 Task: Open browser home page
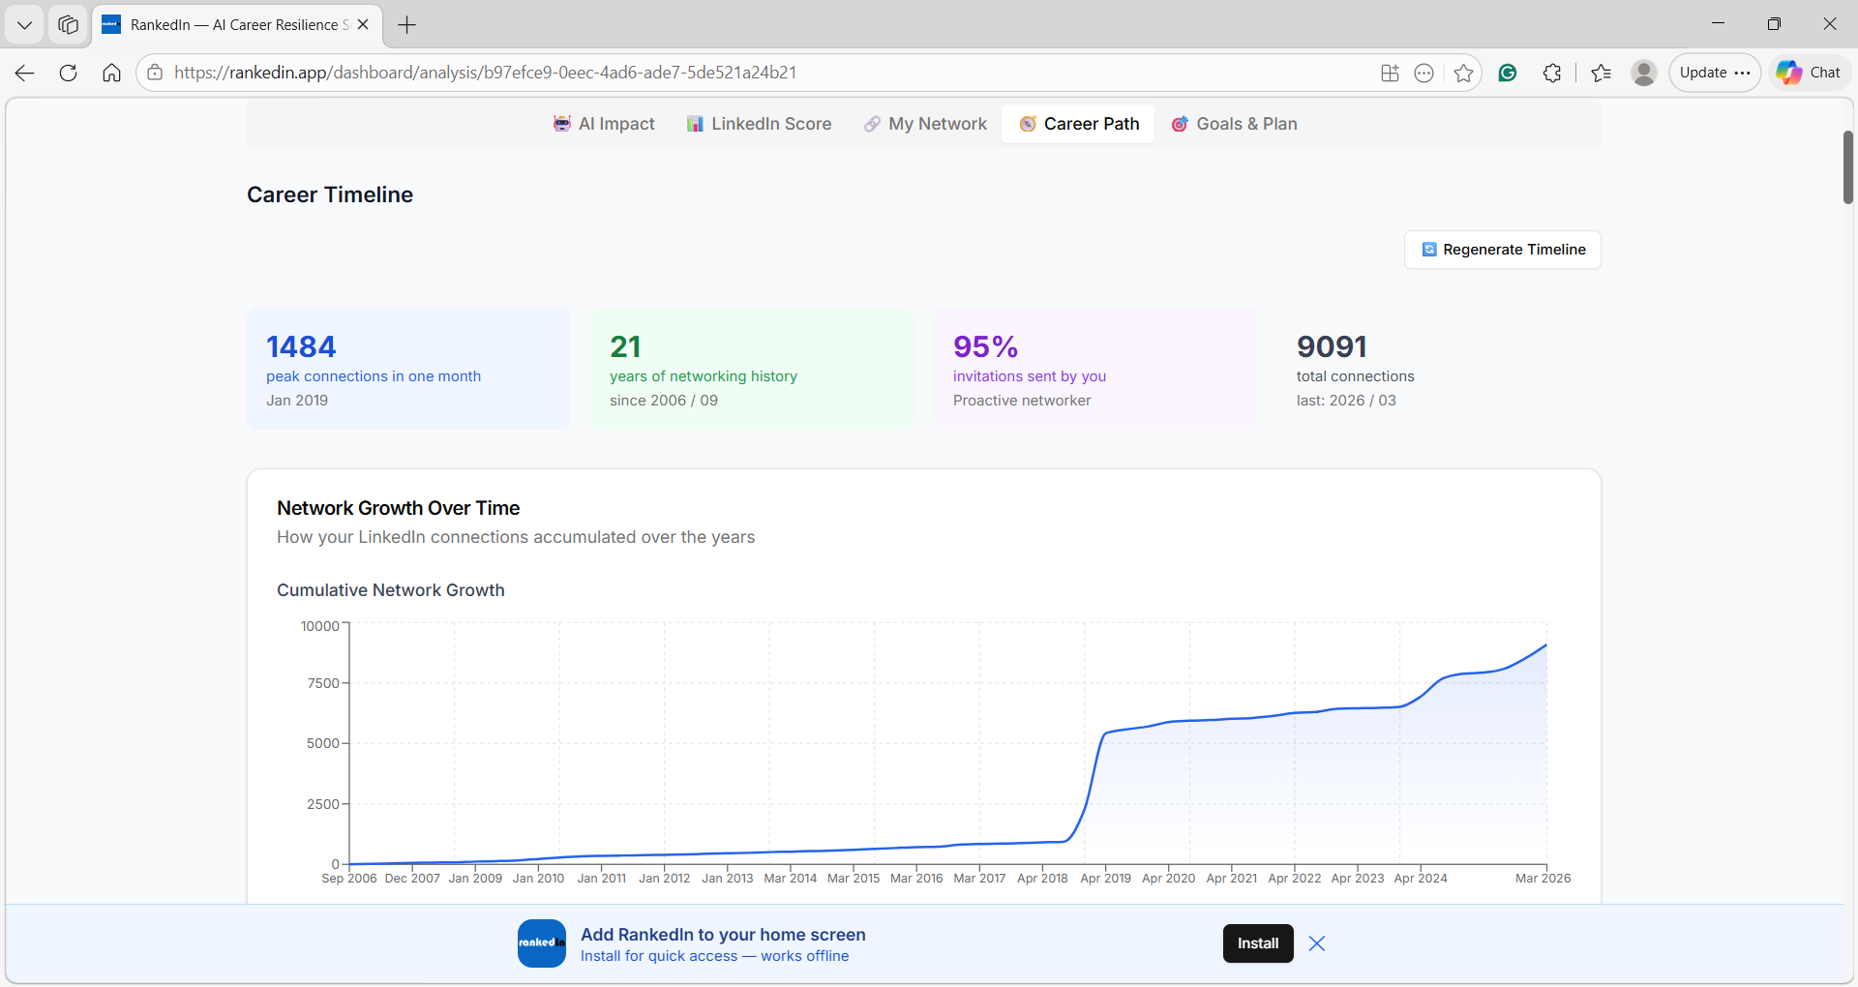111,73
